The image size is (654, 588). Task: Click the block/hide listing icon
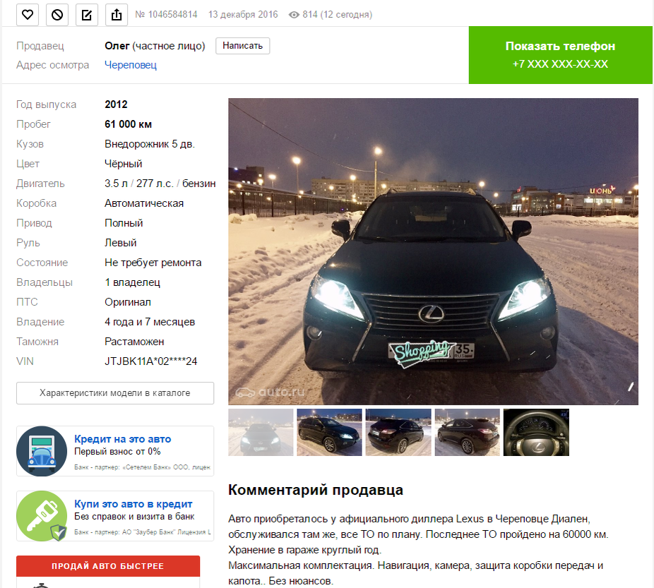pyautogui.click(x=57, y=15)
